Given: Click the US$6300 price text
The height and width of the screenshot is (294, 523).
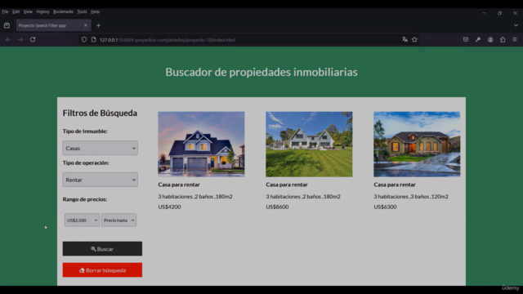Looking at the screenshot, I should (385, 207).
